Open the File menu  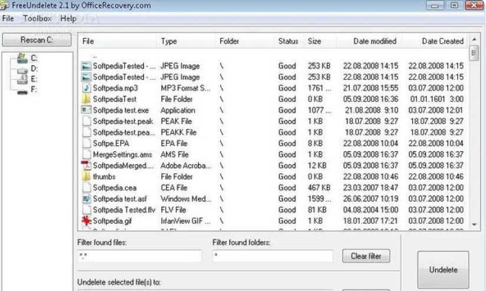tap(8, 19)
